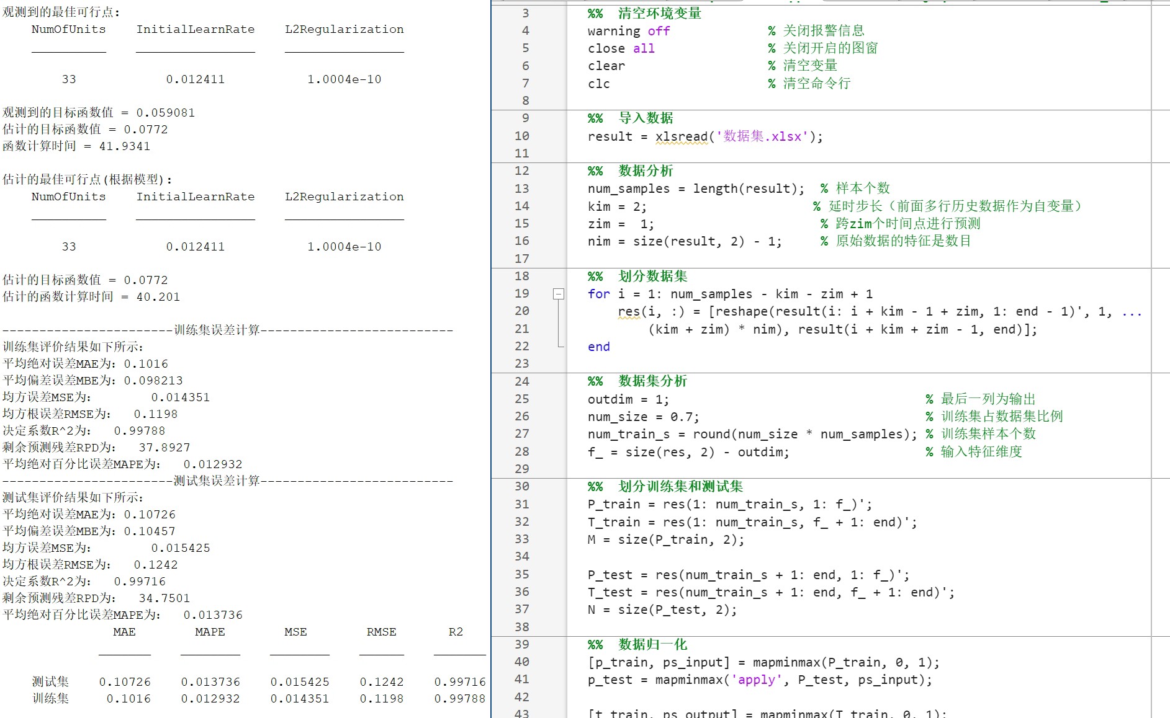This screenshot has width=1170, height=718.
Task: Click 'nim = size(result, 2) - 1;' line
Action: [685, 241]
